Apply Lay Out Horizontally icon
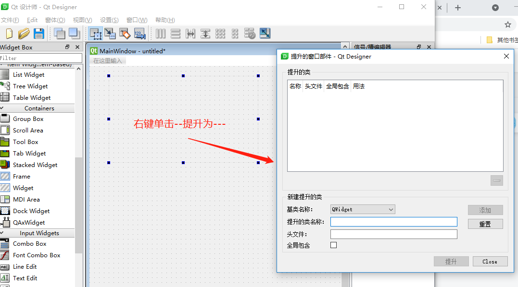The width and height of the screenshot is (518, 287). (161, 34)
